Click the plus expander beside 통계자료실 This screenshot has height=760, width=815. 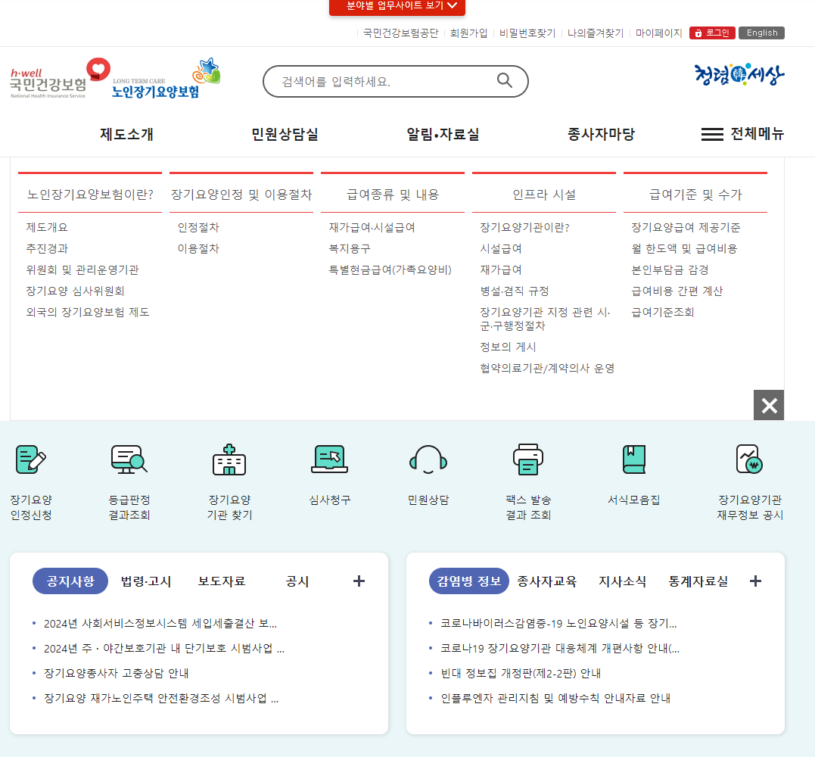(755, 581)
